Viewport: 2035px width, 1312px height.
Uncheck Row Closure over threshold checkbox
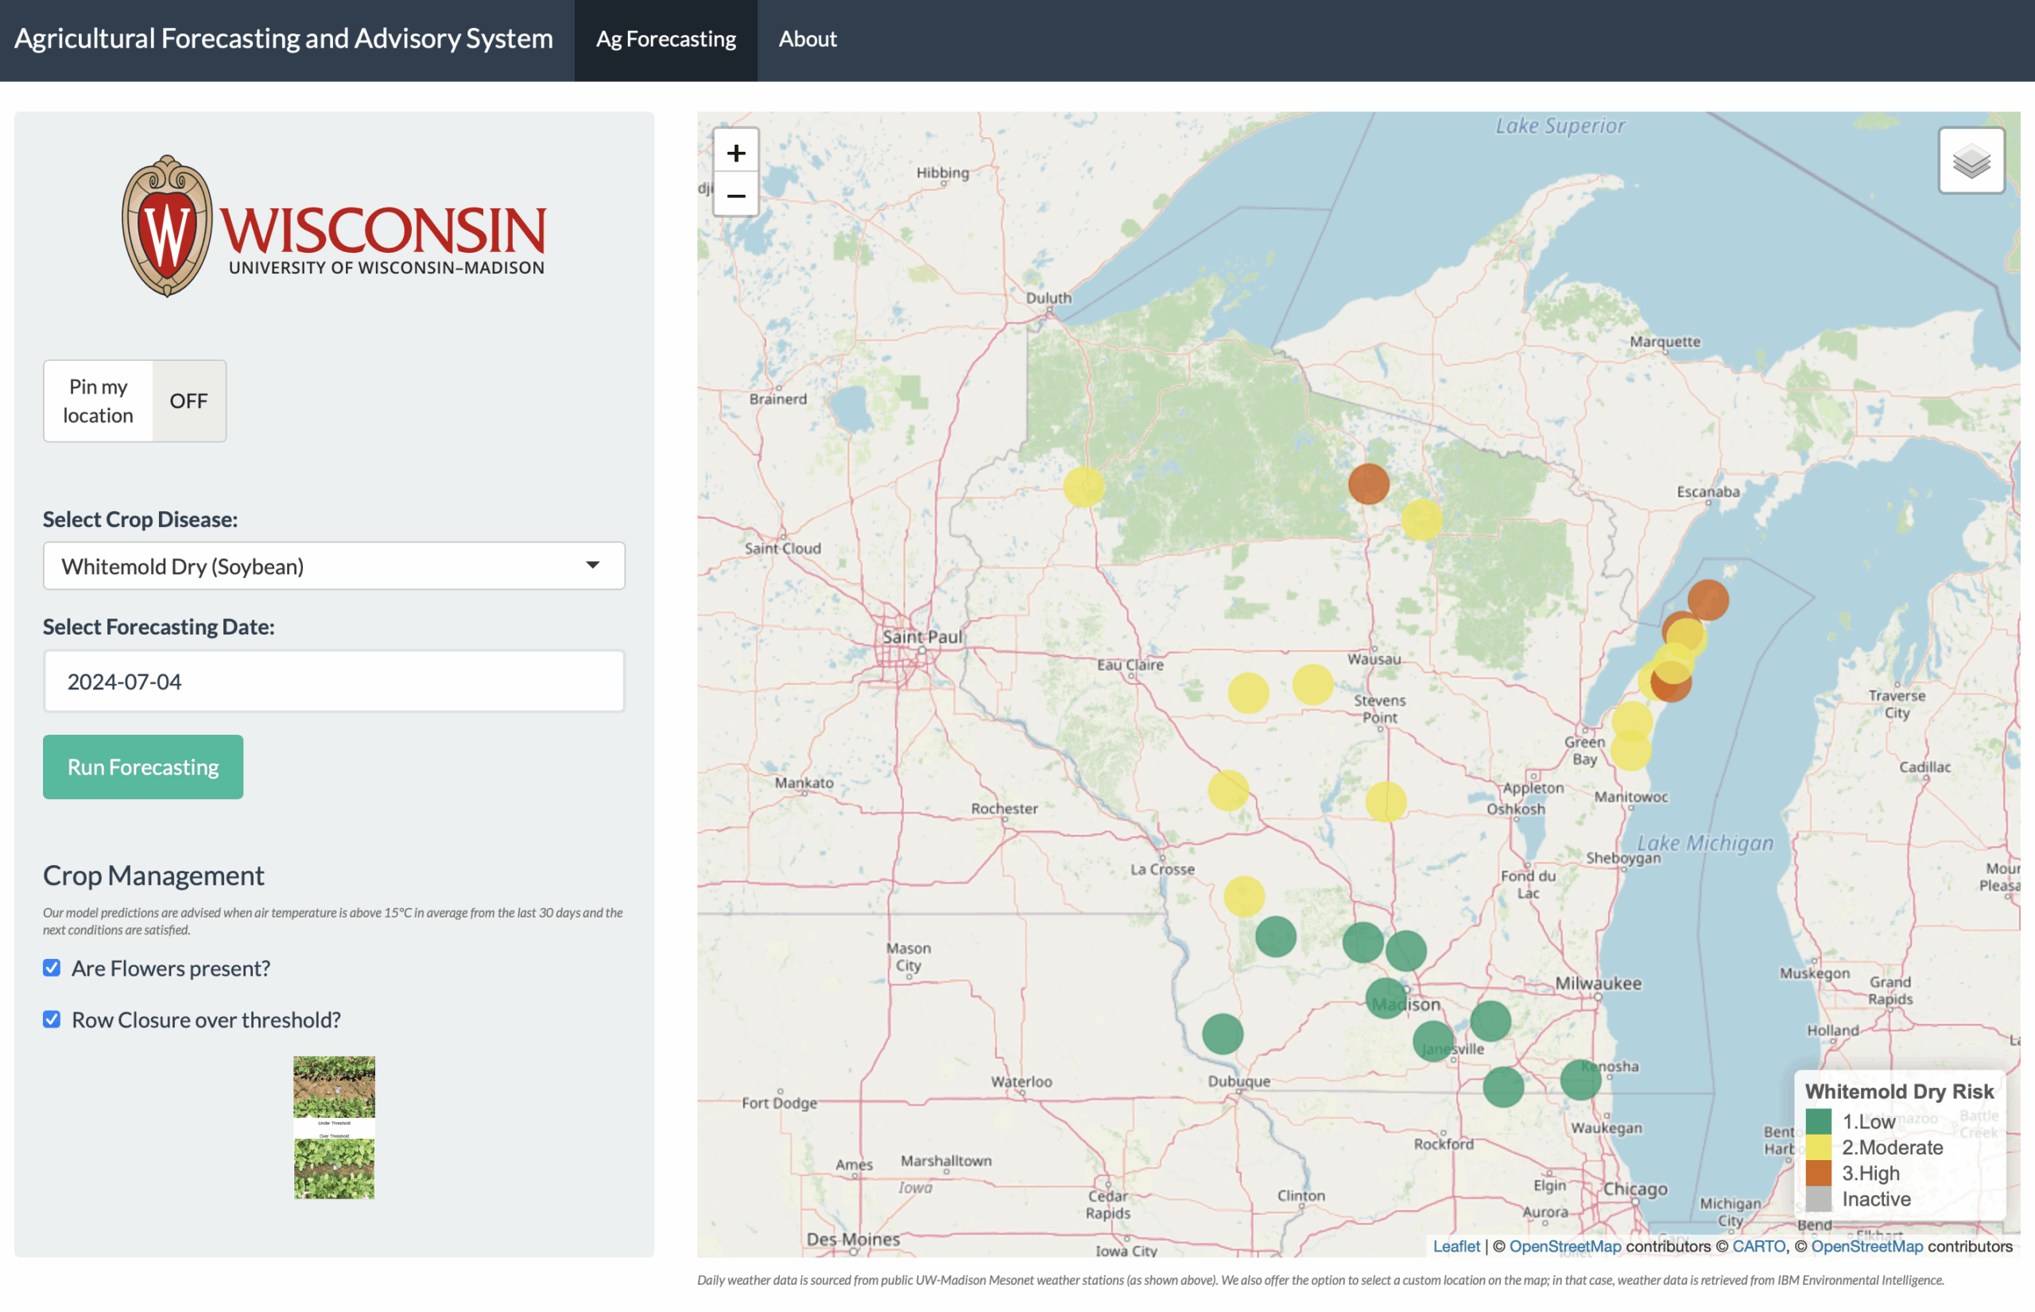pyautogui.click(x=52, y=1019)
